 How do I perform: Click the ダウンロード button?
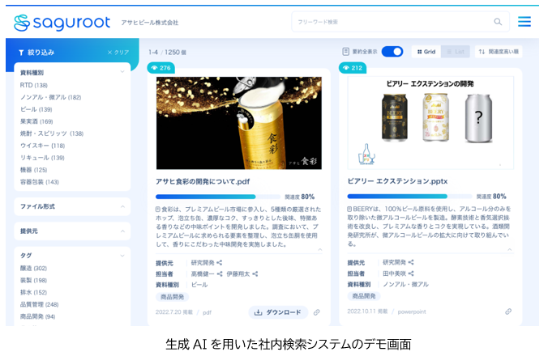[x=278, y=312]
